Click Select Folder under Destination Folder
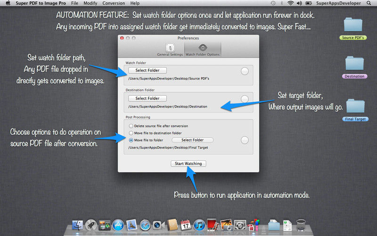The width and height of the screenshot is (377, 236). (147, 99)
